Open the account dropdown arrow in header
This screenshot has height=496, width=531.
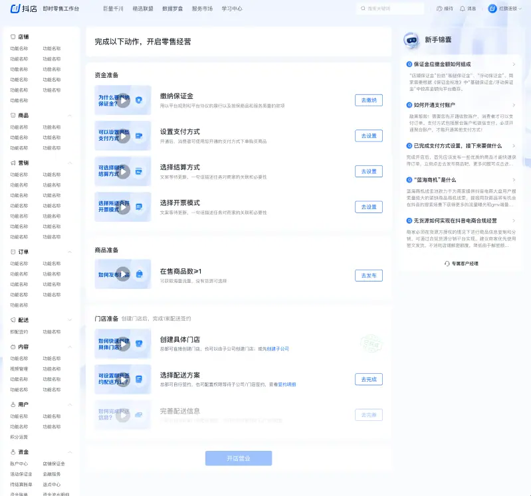click(x=520, y=9)
